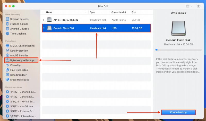Sort by the Type column header
The width and height of the screenshot is (206, 121).
92,12
